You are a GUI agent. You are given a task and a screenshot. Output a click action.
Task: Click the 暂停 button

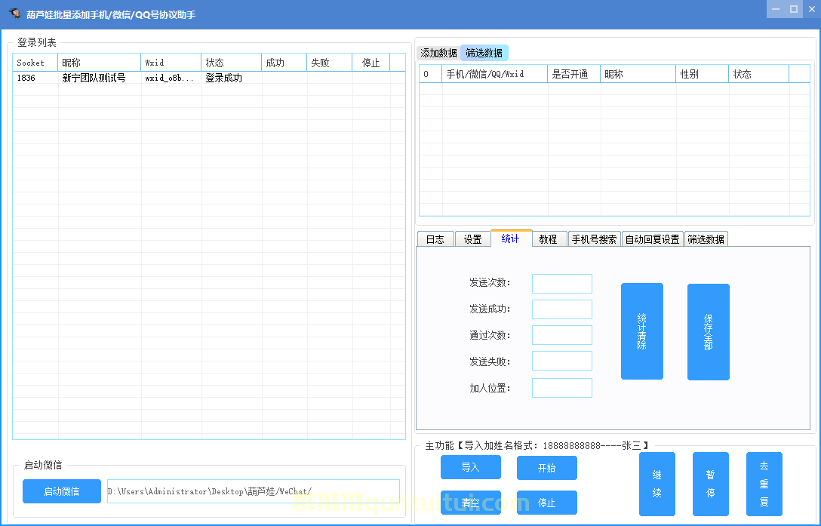tap(711, 484)
